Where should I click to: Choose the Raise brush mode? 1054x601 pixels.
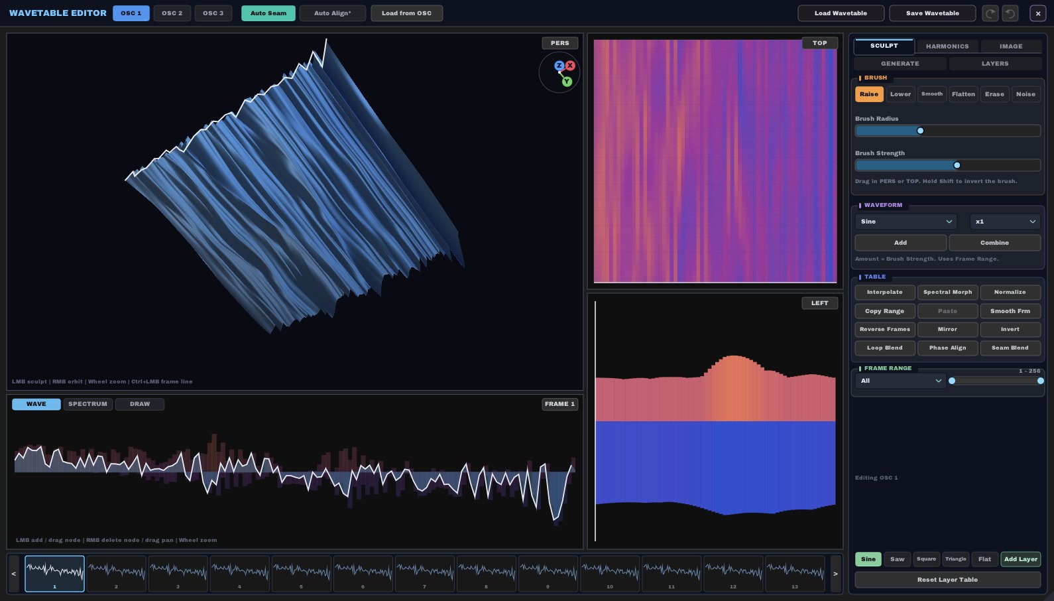click(869, 94)
